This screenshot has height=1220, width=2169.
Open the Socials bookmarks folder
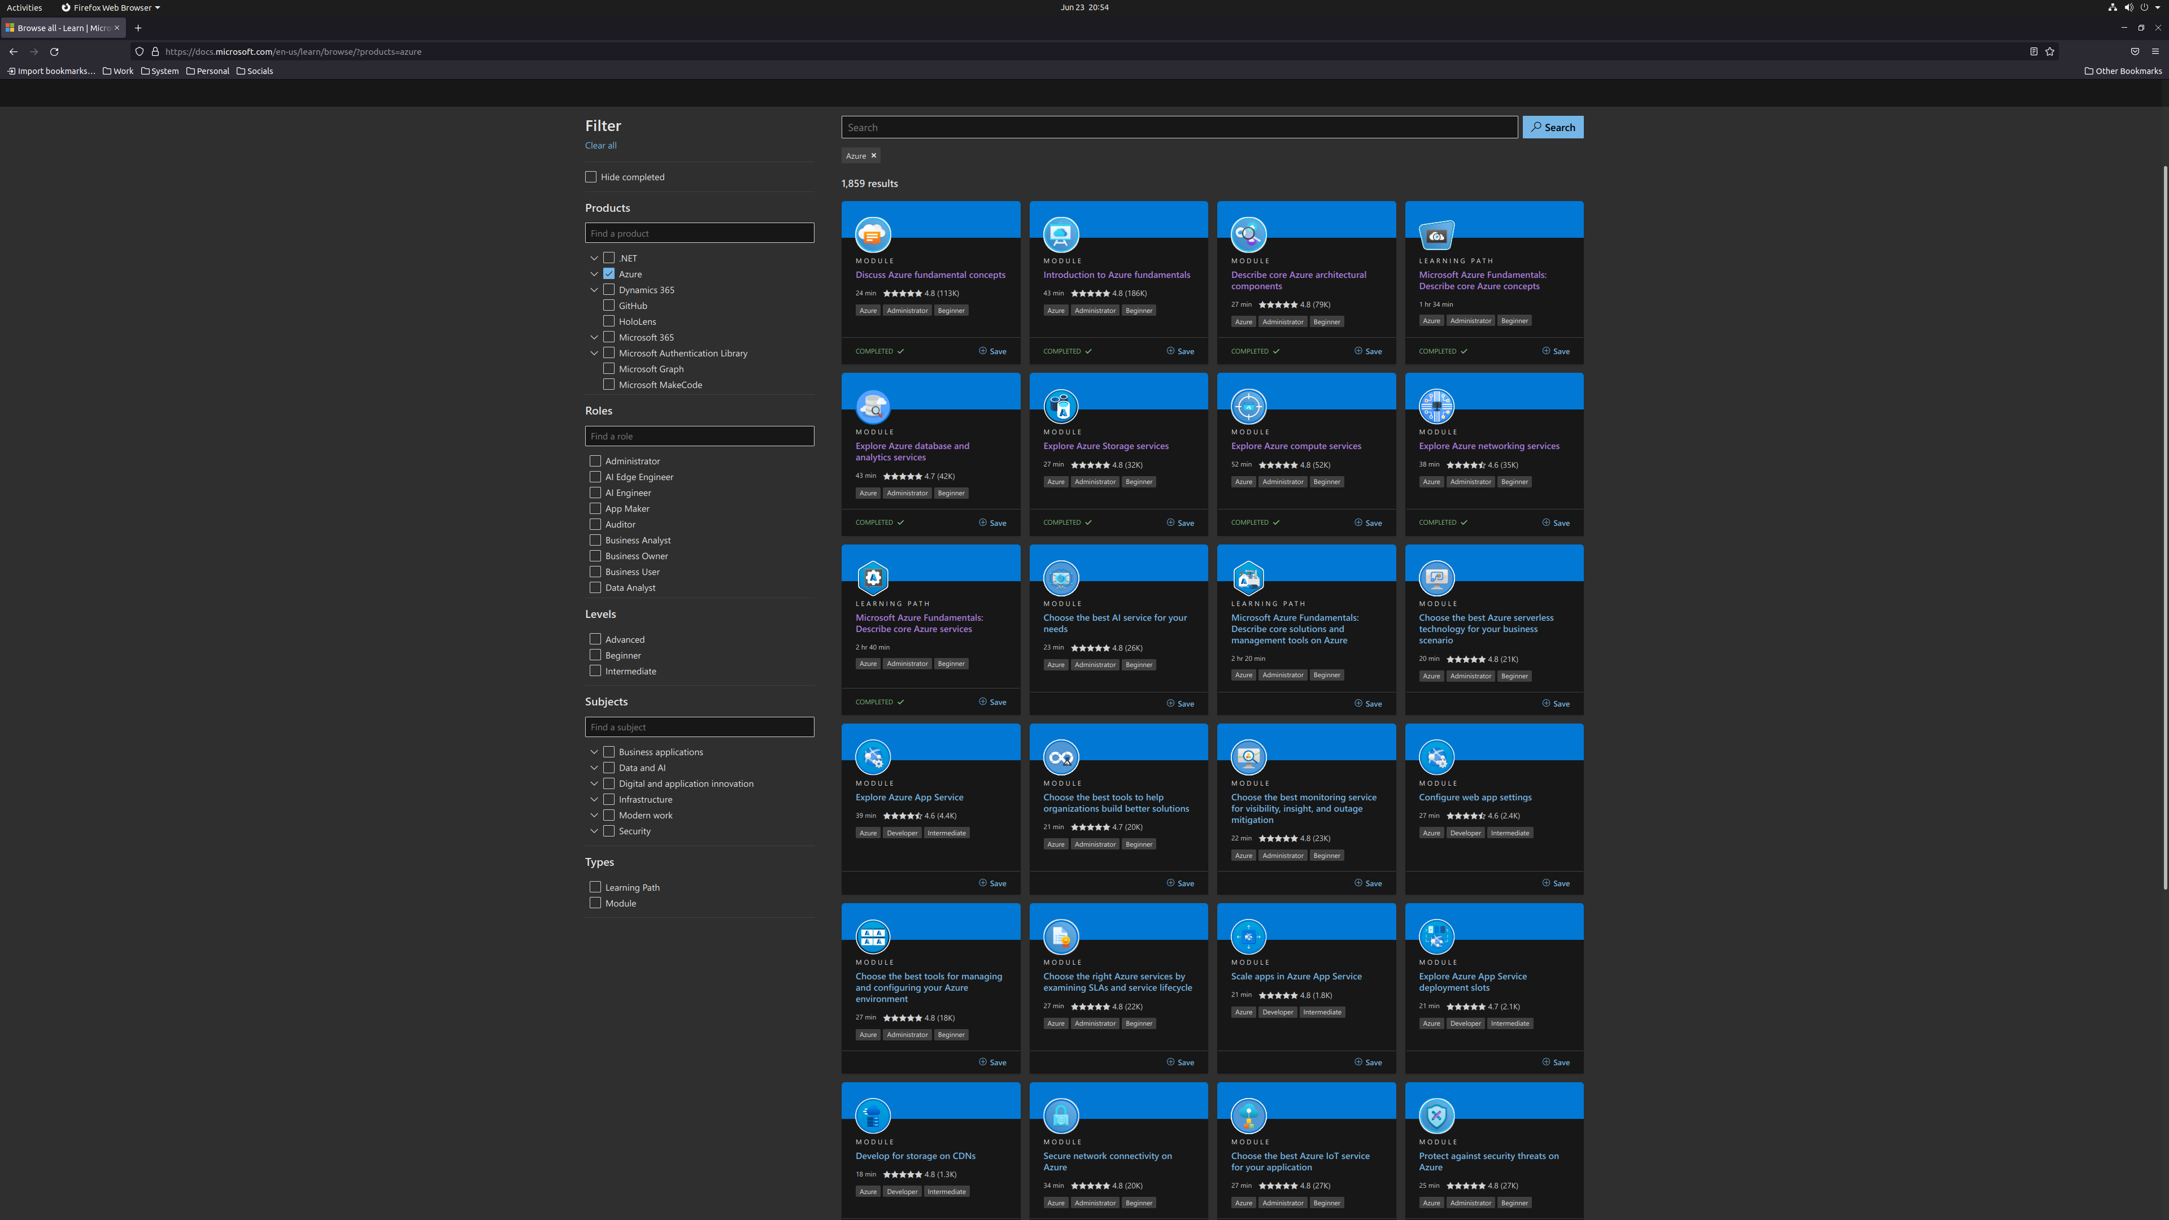(x=255, y=71)
